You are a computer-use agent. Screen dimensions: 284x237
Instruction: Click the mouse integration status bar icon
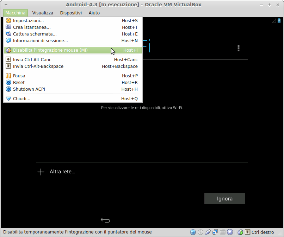240,232
